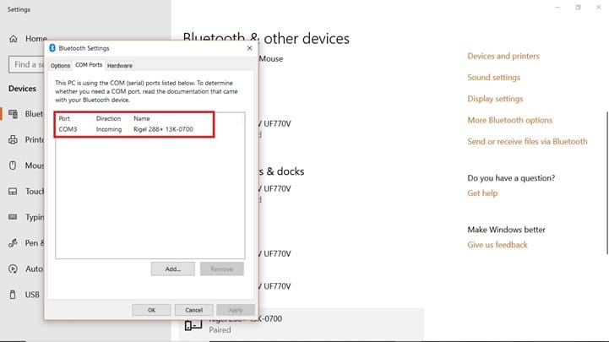The width and height of the screenshot is (609, 342).
Task: Click the AutoPlay sidebar icon
Action: coord(14,269)
